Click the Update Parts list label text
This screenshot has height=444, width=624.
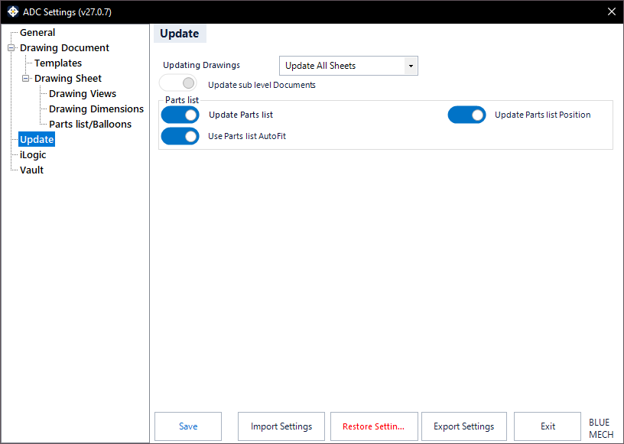[x=241, y=115]
